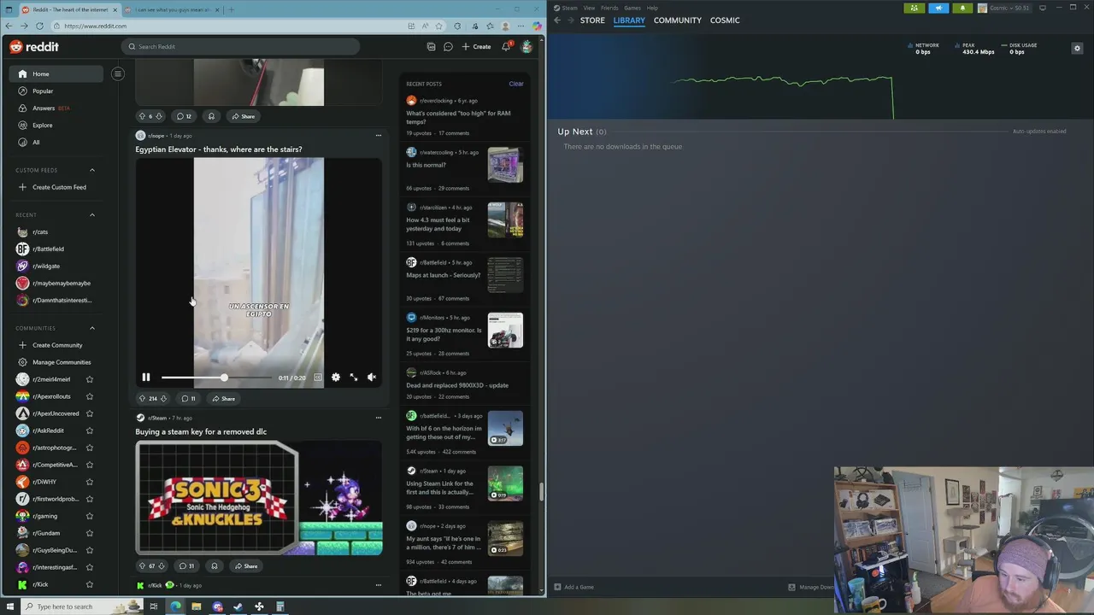This screenshot has height=615, width=1094.
Task: Bookmark page with star in address bar
Action: coord(440,26)
